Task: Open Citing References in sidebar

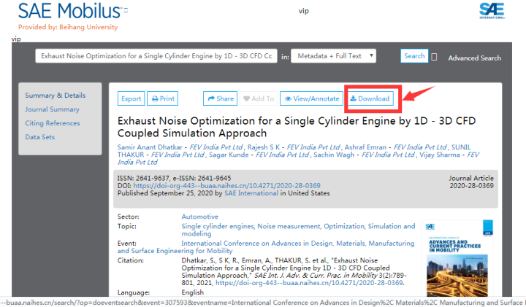Action: (x=53, y=123)
